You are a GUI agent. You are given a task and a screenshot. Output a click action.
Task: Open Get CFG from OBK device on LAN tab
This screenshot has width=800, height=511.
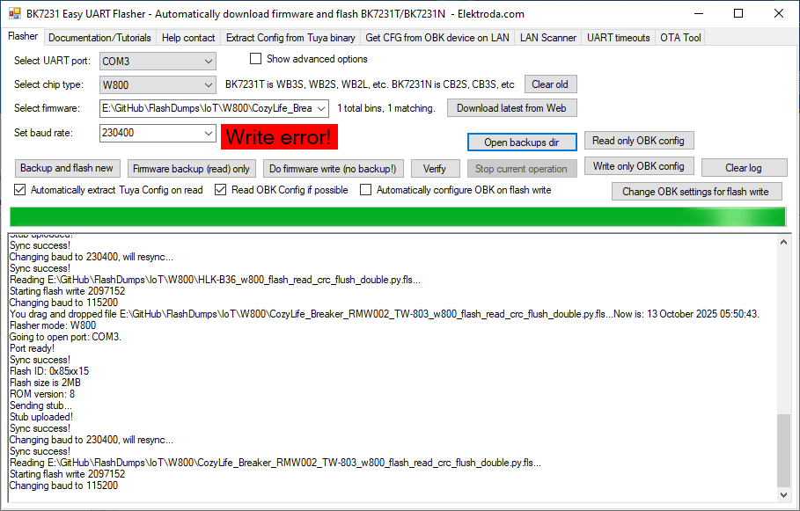pos(437,38)
